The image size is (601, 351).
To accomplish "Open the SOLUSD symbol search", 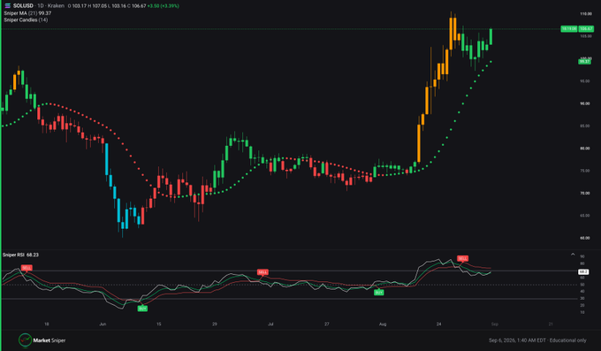I will pyautogui.click(x=23, y=6).
